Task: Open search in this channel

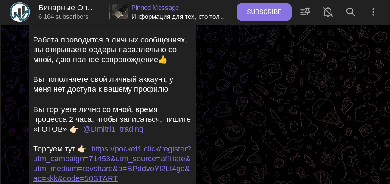Action: (350, 12)
